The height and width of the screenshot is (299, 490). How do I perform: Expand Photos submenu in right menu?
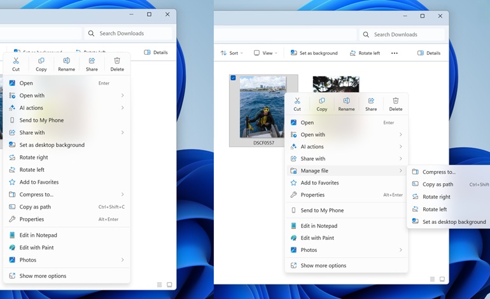click(x=400, y=249)
